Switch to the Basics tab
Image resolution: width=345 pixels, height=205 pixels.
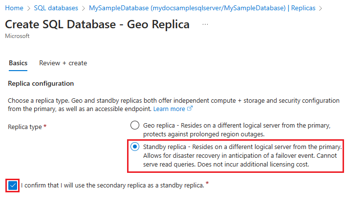point(18,63)
